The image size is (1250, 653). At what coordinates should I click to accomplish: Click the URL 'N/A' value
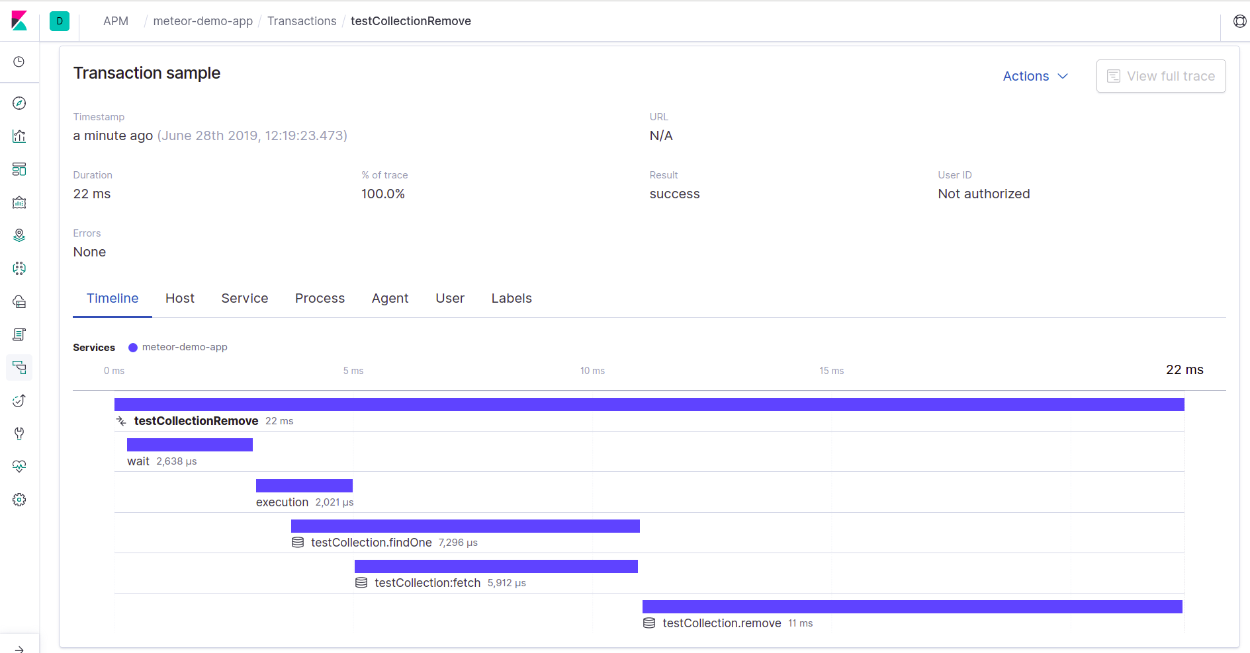pos(661,135)
